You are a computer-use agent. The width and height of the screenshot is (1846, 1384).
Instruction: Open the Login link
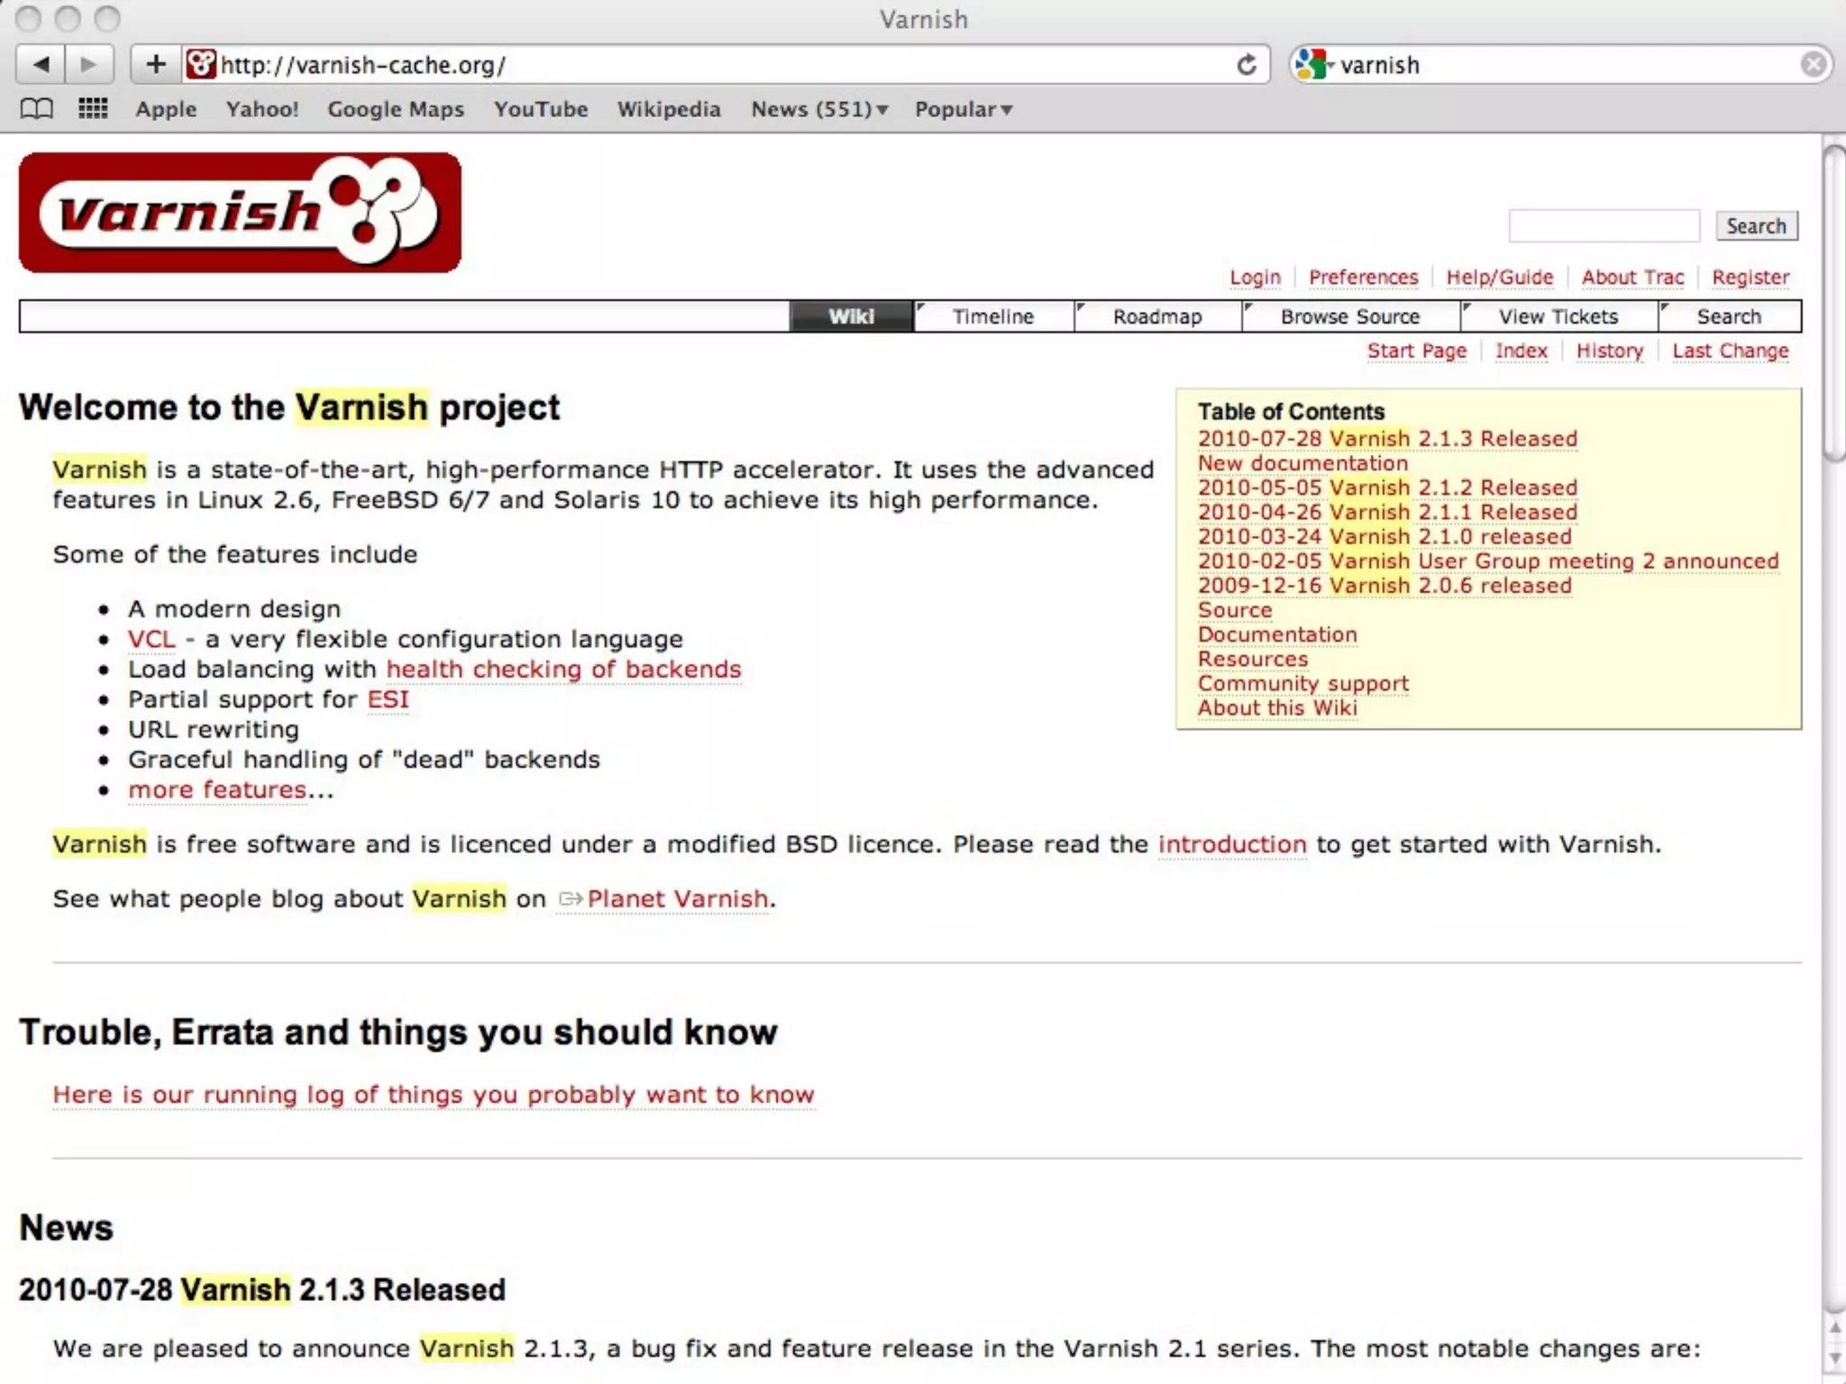(1255, 278)
